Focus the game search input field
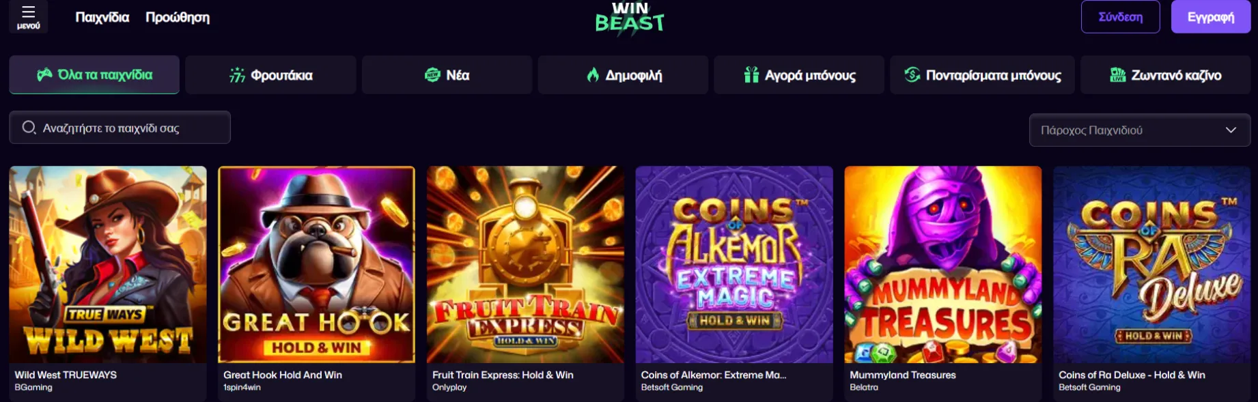 pyautogui.click(x=130, y=128)
